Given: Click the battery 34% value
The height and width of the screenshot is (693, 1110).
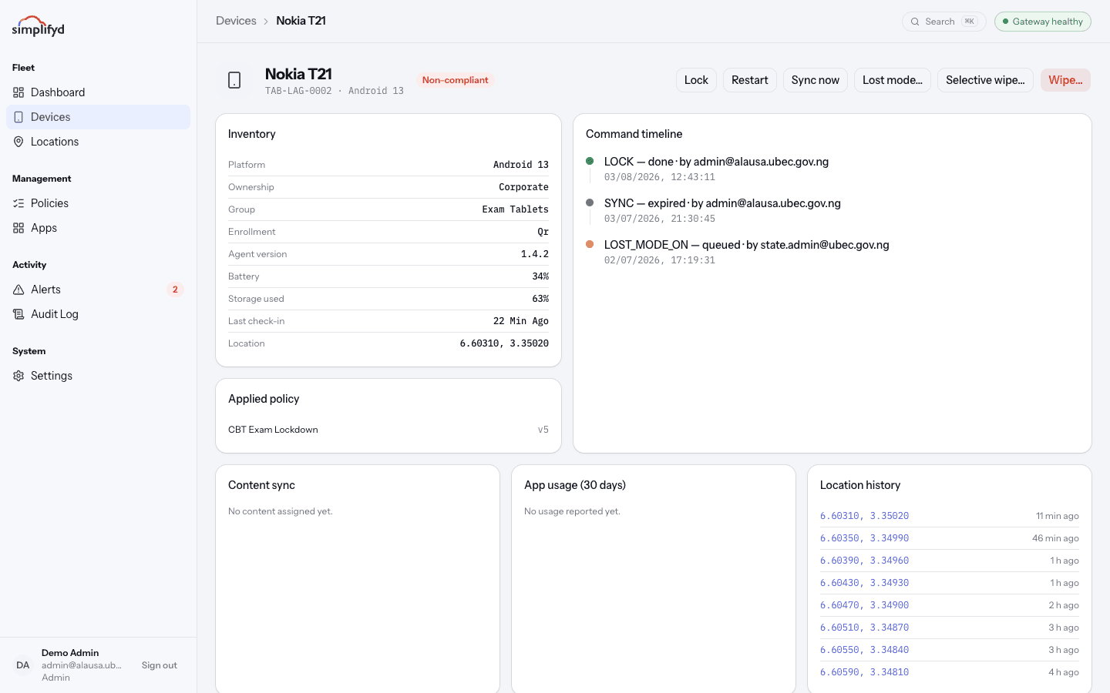Looking at the screenshot, I should (x=540, y=276).
